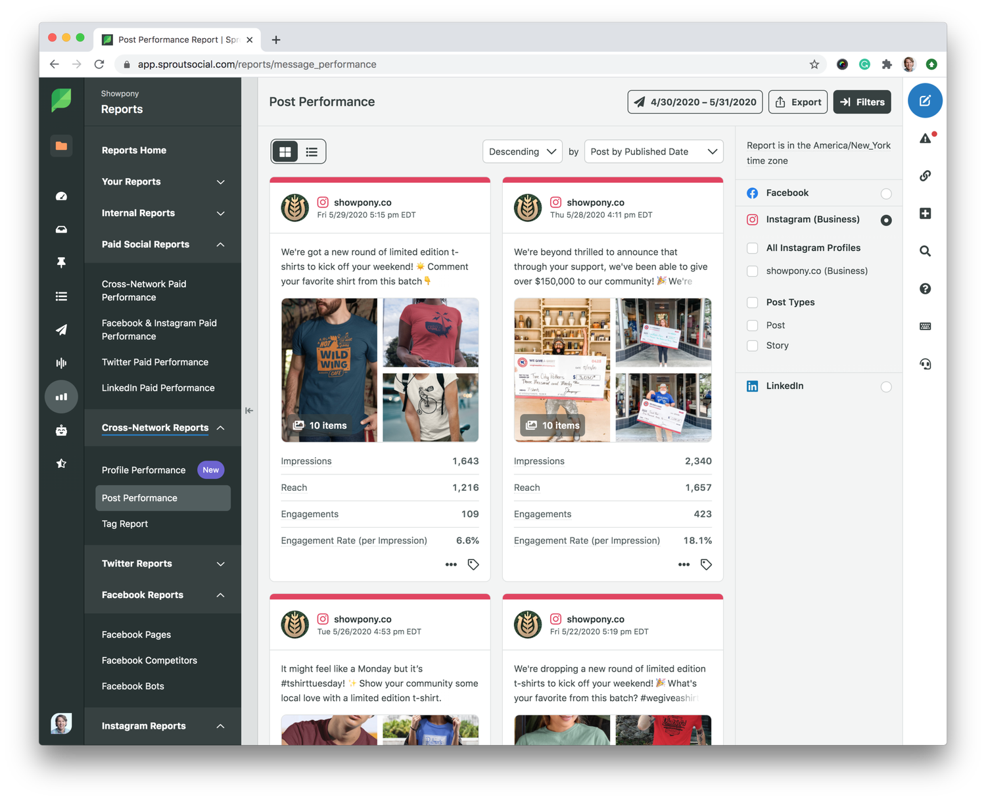
Task: Click the pin icon in left rail
Action: point(61,262)
